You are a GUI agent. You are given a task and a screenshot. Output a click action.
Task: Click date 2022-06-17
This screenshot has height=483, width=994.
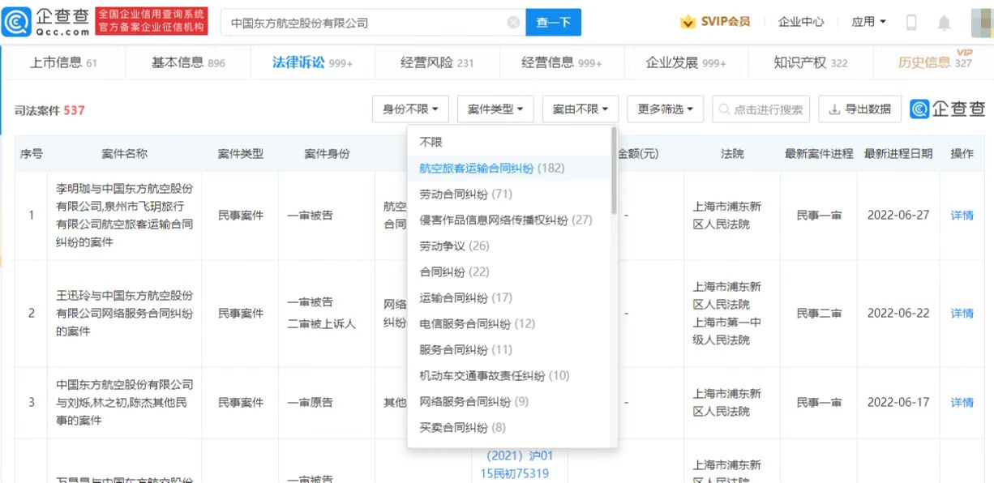898,403
